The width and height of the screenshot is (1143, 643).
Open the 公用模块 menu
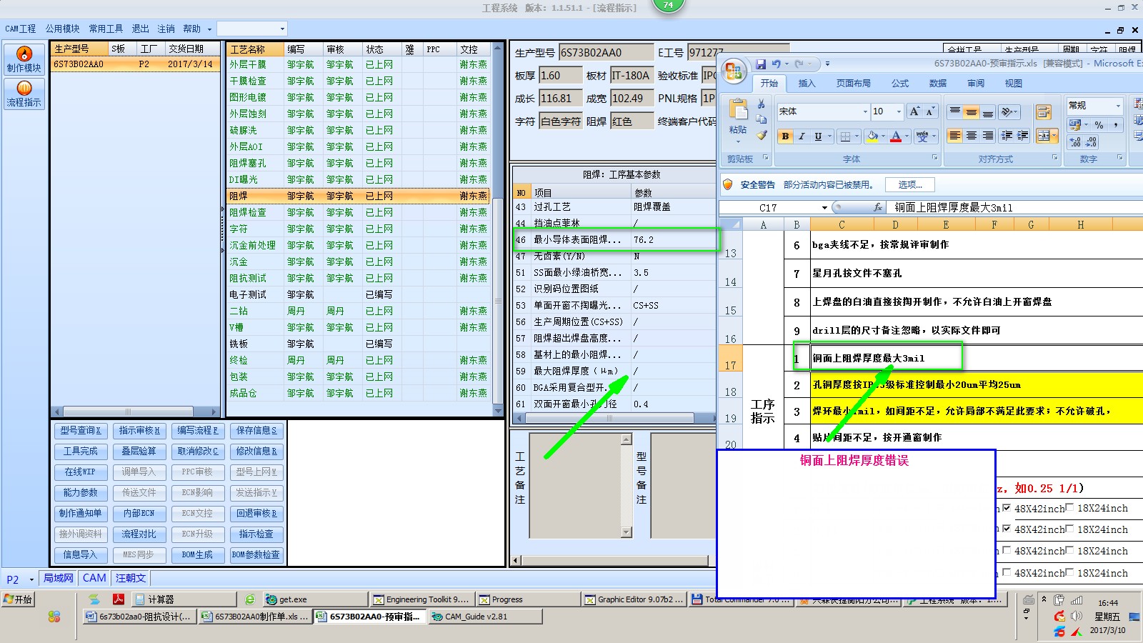coord(63,29)
